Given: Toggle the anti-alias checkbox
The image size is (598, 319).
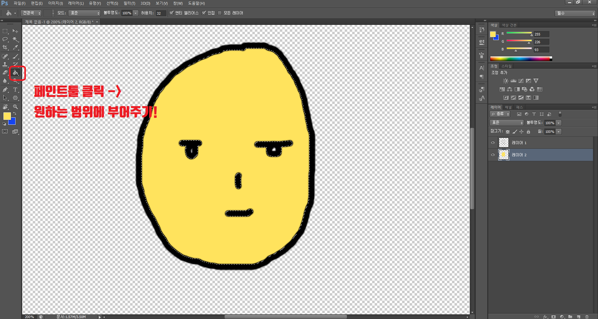Looking at the screenshot, I should pyautogui.click(x=171, y=13).
